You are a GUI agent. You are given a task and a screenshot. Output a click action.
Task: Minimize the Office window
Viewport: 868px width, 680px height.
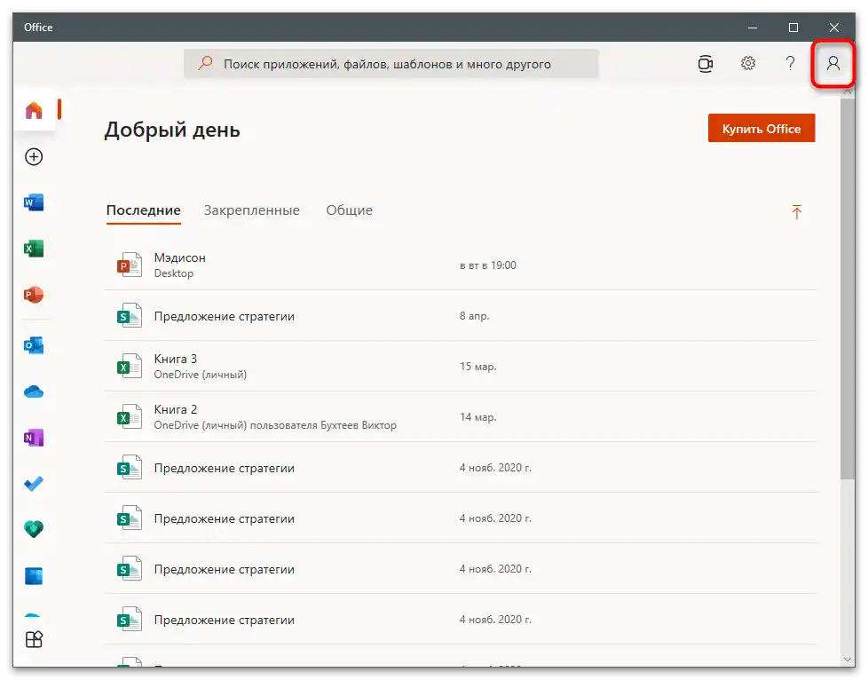tap(753, 28)
